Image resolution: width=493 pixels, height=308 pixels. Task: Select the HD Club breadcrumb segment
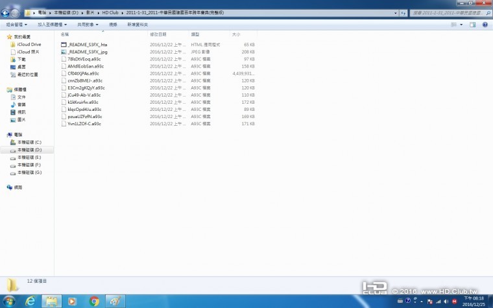110,12
